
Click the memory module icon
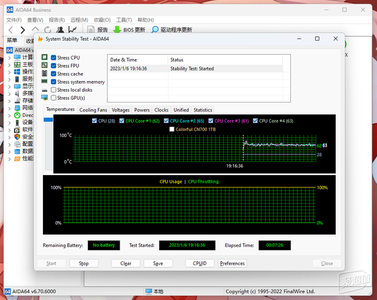coord(45,81)
